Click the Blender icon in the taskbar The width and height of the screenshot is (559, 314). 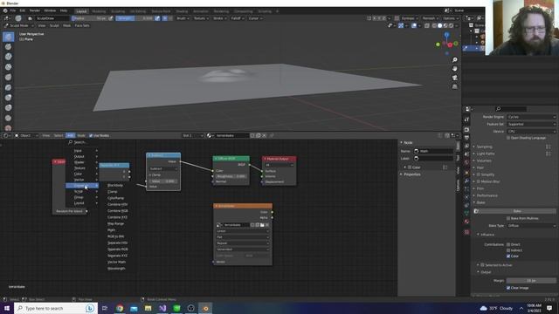pos(205,308)
